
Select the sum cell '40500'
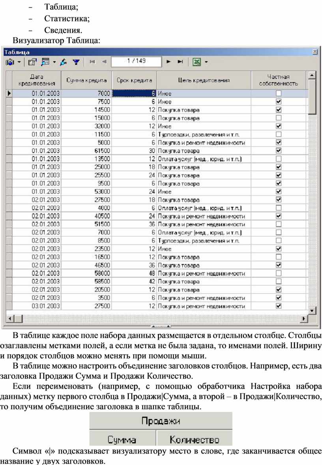[x=86, y=216]
